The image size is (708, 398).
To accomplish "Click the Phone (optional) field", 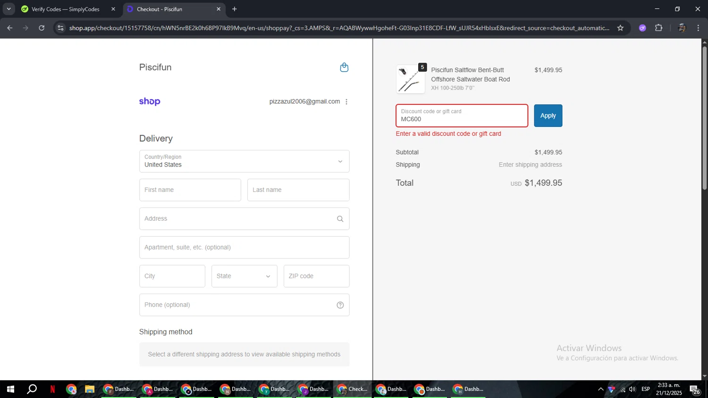I will point(244,305).
